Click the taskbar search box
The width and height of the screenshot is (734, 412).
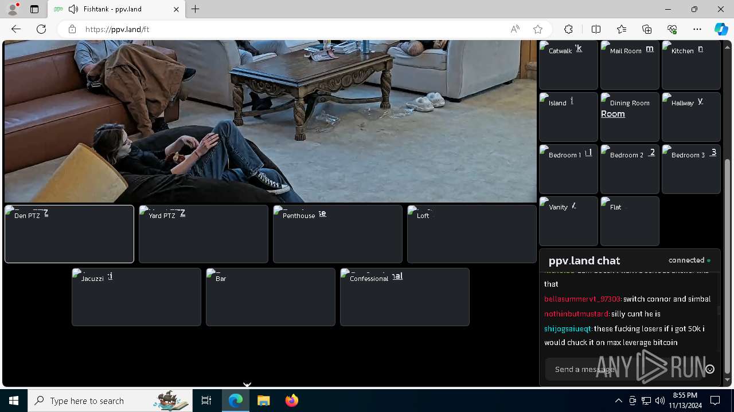coord(111,401)
